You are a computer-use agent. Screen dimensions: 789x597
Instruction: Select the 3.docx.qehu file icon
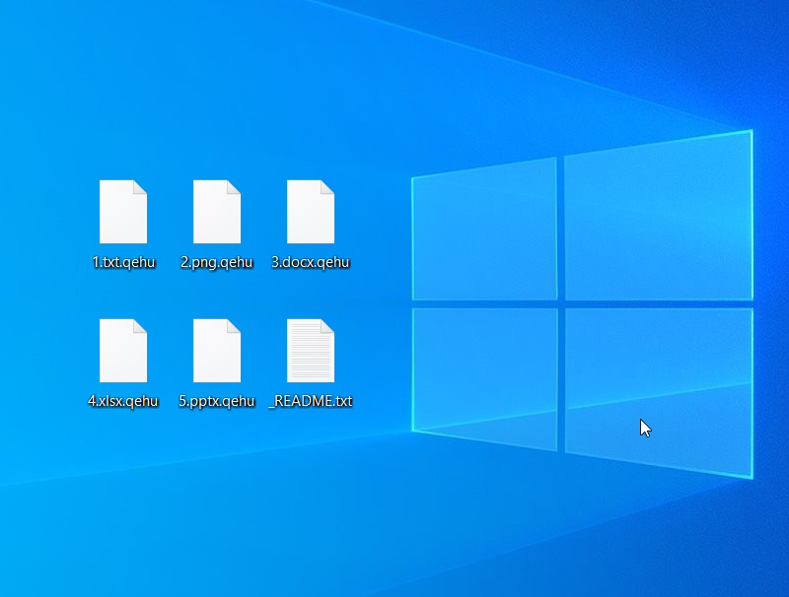pyautogui.click(x=311, y=212)
